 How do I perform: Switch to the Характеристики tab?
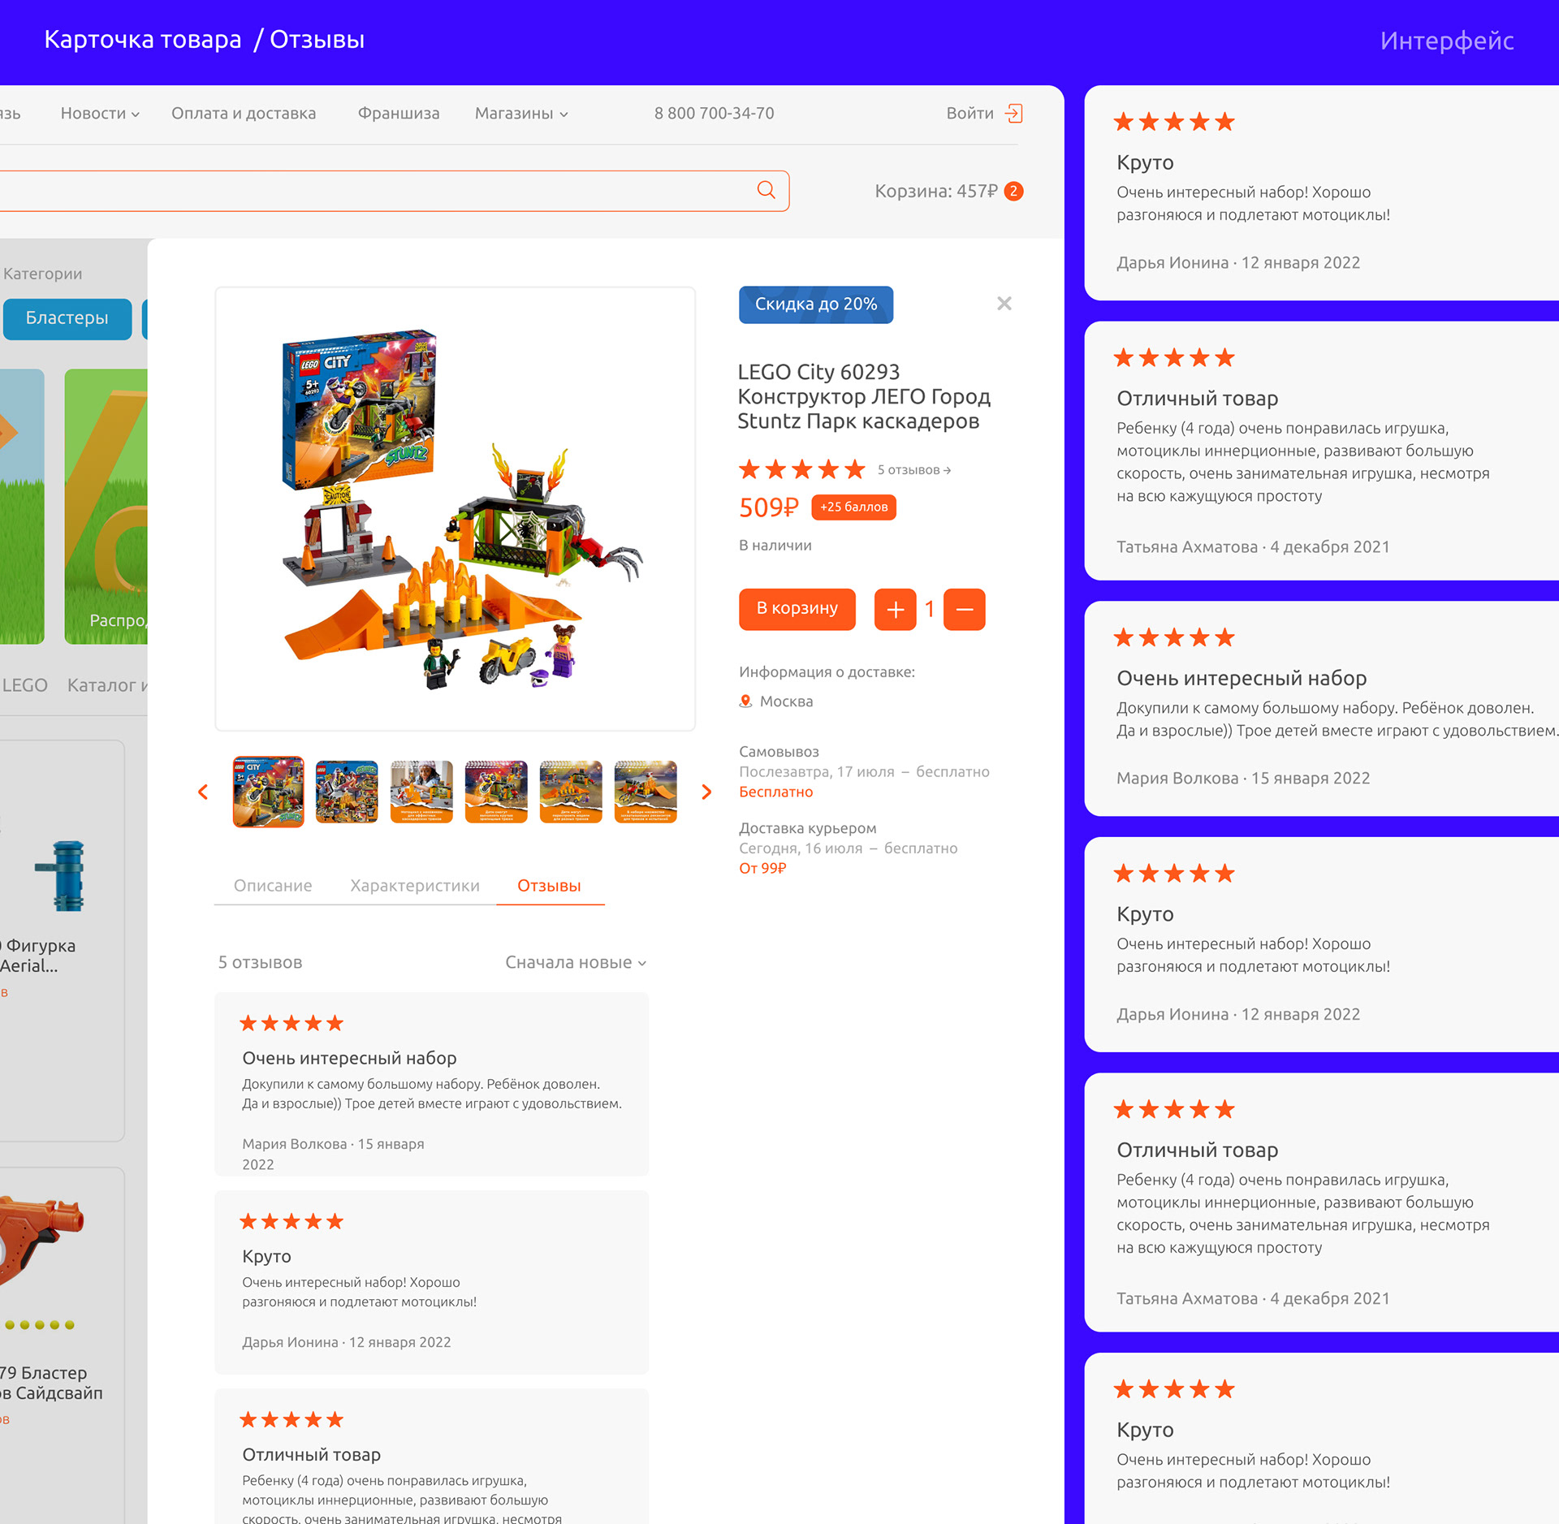coord(415,886)
